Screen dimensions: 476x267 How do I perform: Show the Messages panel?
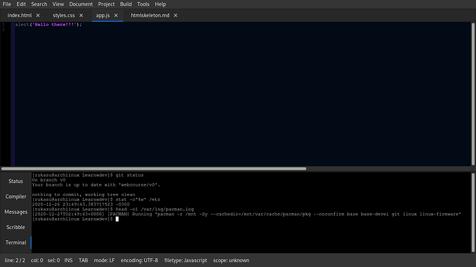(x=15, y=212)
